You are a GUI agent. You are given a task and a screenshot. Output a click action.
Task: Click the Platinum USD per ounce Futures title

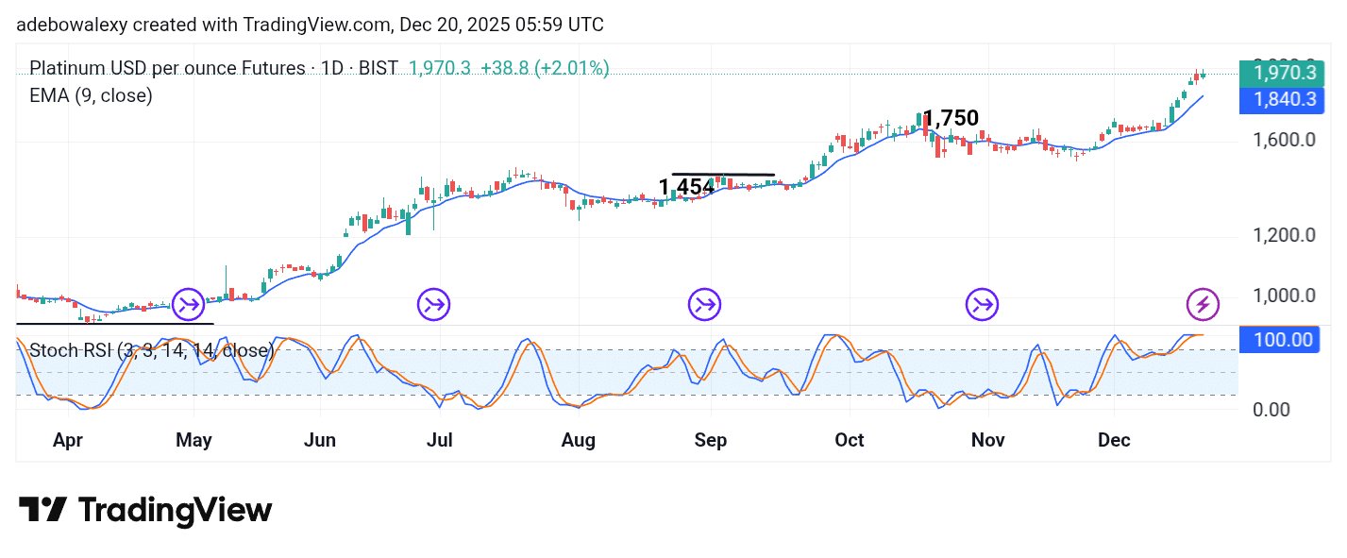click(x=170, y=68)
